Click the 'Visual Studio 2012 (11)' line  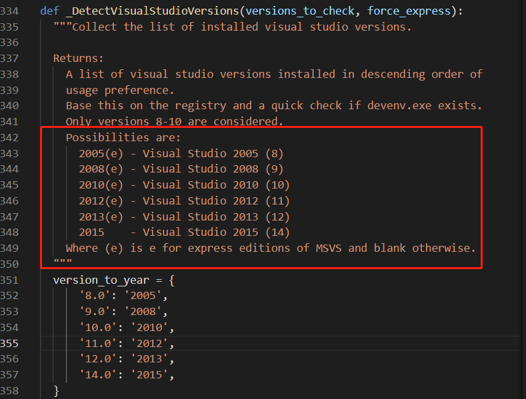pyautogui.click(x=184, y=200)
